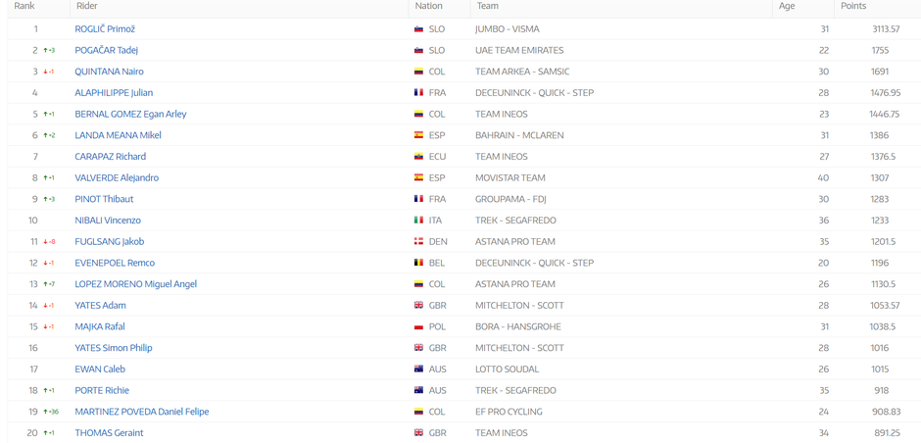Click the Slovenian flag beside Roglič's nation

coord(418,29)
